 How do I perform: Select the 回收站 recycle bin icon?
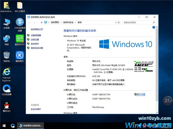pyautogui.click(x=6, y=57)
